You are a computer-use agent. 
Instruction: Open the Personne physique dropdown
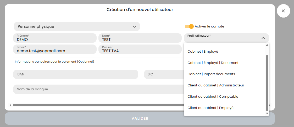tap(77, 26)
